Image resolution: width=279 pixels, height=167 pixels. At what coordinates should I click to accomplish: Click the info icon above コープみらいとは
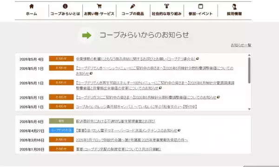(65, 6)
